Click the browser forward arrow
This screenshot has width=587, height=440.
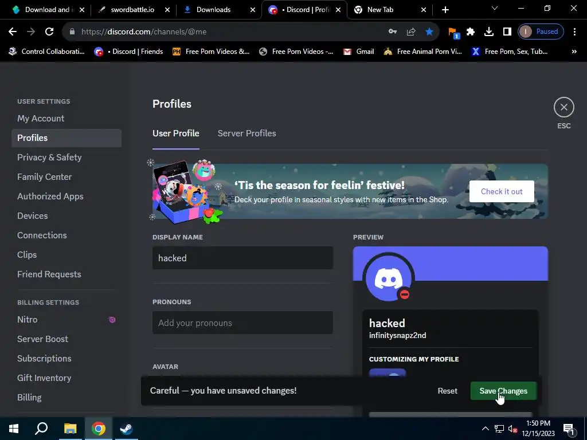tap(31, 32)
